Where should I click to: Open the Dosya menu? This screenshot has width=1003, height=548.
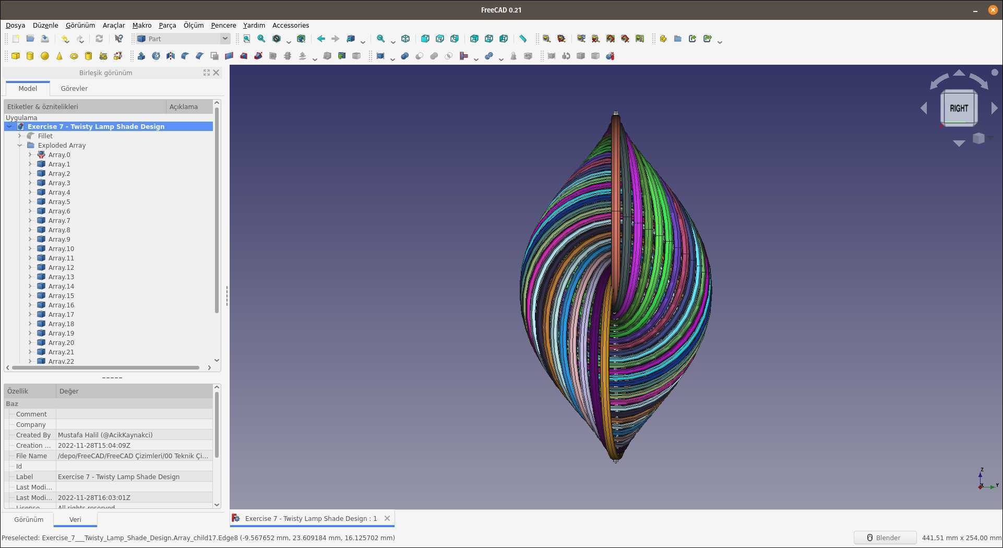[16, 25]
